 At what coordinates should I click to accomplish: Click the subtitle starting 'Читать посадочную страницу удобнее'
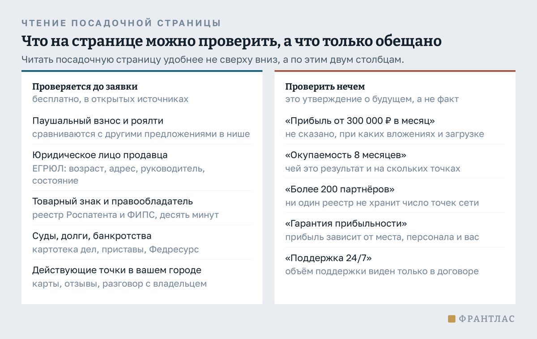coord(213,60)
